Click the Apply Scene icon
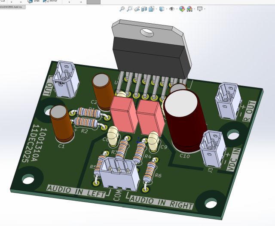275x226 pixels. click(189, 9)
